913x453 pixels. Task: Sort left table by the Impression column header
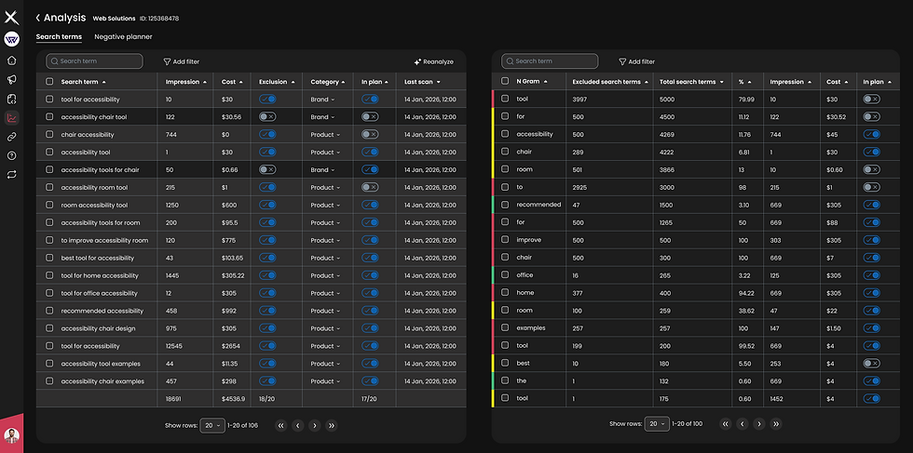click(x=186, y=82)
